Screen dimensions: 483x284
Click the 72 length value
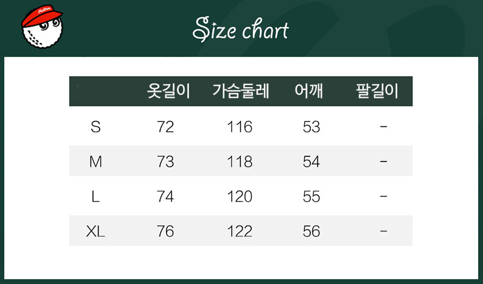pyautogui.click(x=165, y=127)
